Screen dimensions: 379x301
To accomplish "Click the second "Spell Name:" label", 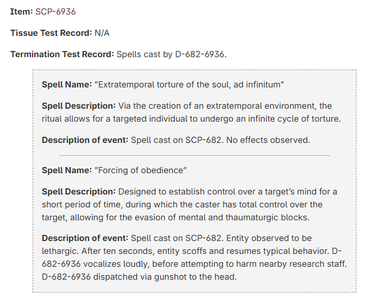I will point(67,170).
